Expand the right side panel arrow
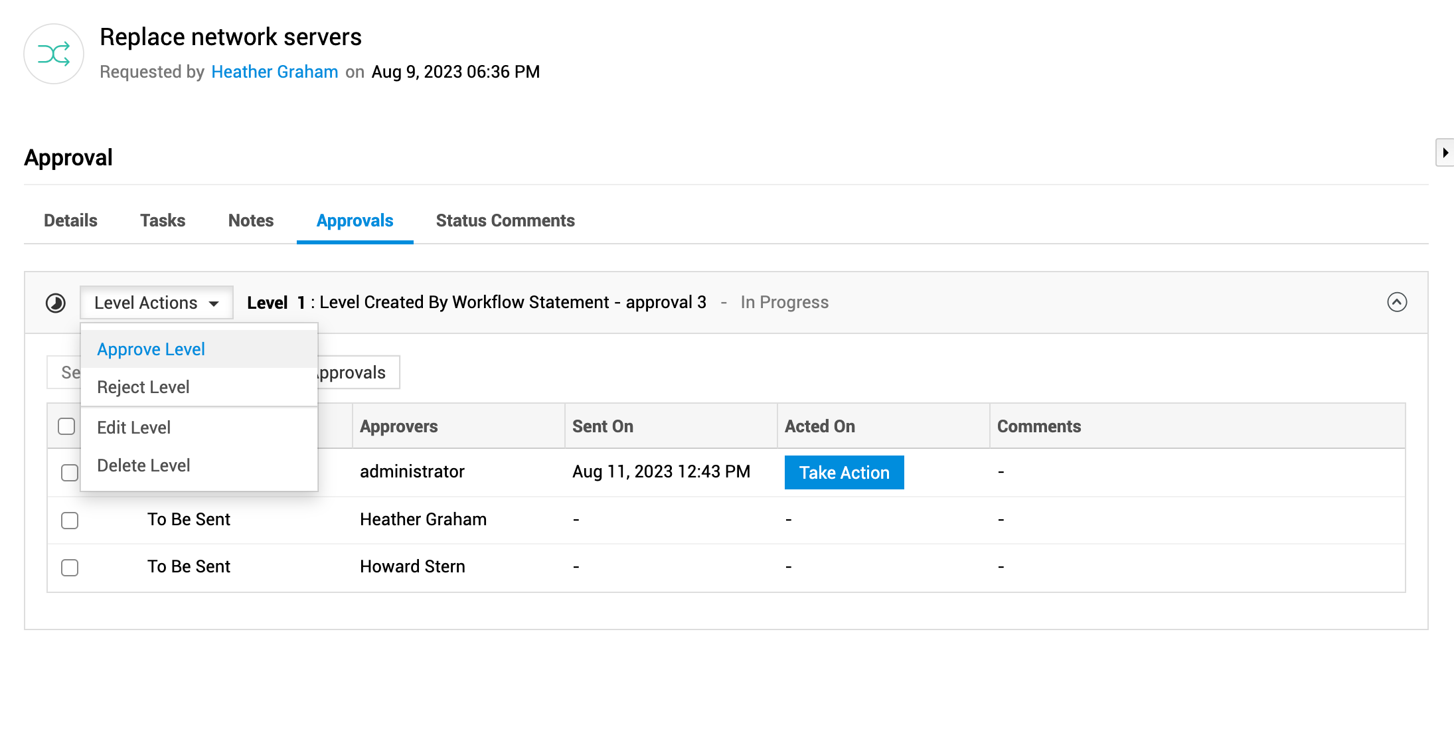1454x753 pixels. pyautogui.click(x=1445, y=153)
